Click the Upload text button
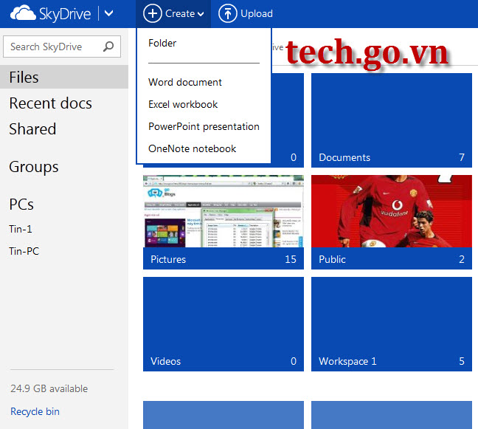 (x=257, y=13)
